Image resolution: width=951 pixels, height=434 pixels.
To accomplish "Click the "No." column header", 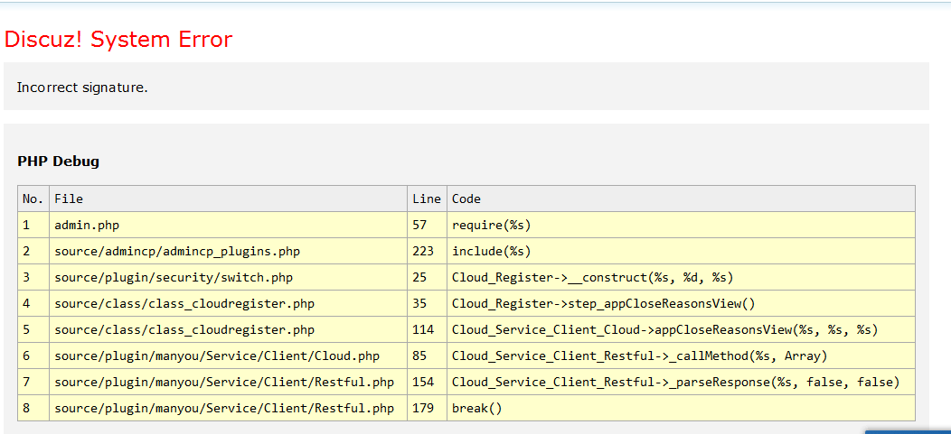I will [x=33, y=199].
